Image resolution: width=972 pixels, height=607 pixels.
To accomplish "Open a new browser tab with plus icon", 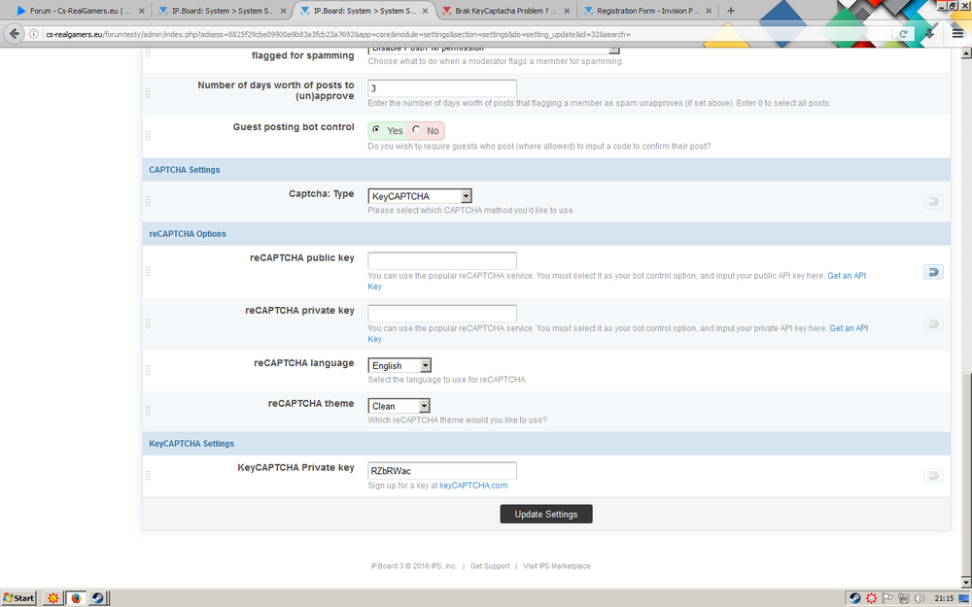I will pos(731,11).
